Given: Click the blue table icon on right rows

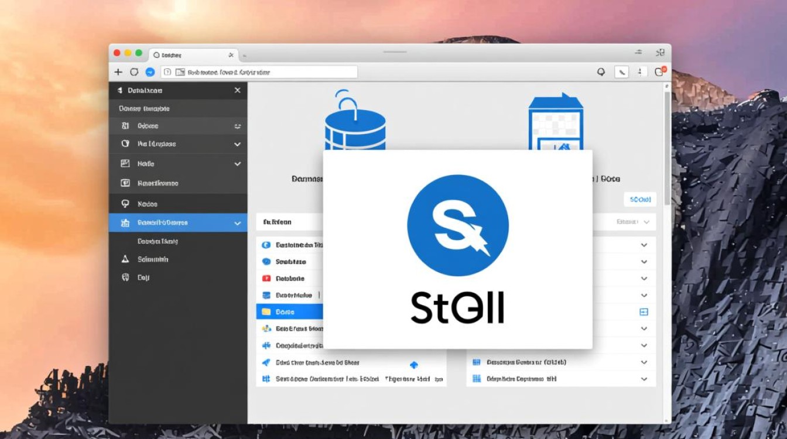Looking at the screenshot, I should tap(644, 312).
